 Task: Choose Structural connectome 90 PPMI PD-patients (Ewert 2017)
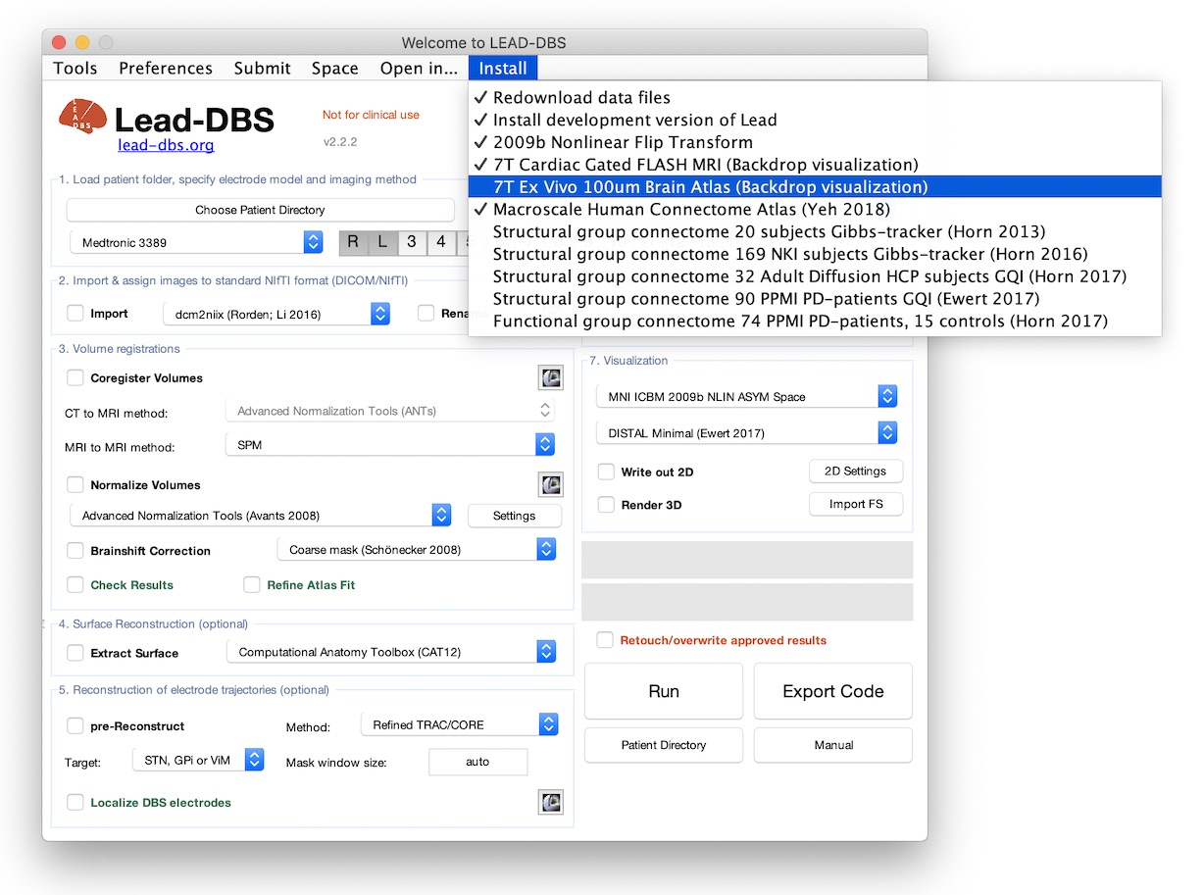tap(815, 299)
